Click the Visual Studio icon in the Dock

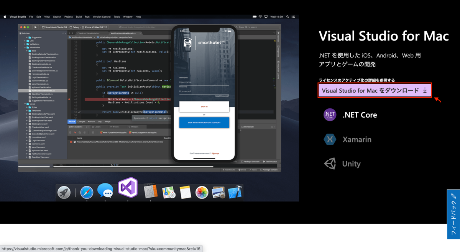point(128,188)
